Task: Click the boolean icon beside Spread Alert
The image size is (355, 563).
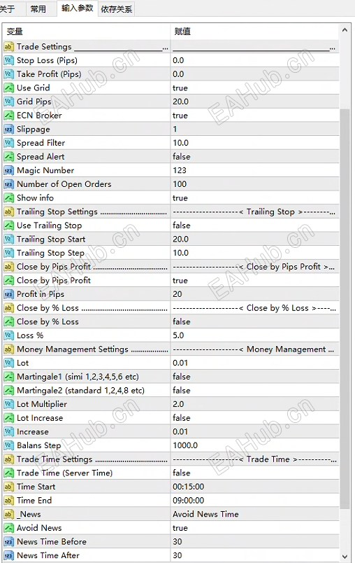Action: (x=8, y=157)
